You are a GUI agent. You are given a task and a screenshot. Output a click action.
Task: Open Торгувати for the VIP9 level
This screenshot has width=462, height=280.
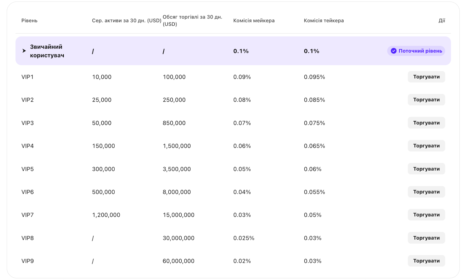click(426, 261)
